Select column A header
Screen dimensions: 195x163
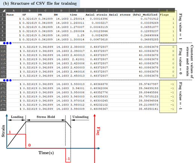tap(14, 10)
